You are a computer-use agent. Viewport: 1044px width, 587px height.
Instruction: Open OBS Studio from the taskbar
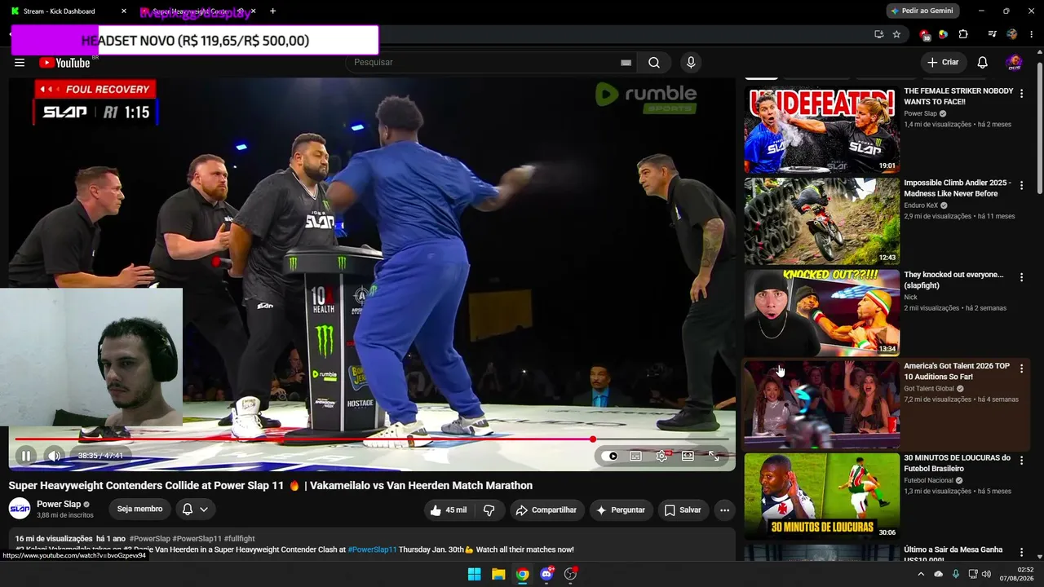coord(570,574)
